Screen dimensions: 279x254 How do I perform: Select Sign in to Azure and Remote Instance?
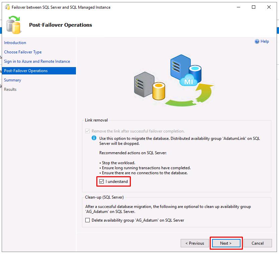tap(37, 61)
